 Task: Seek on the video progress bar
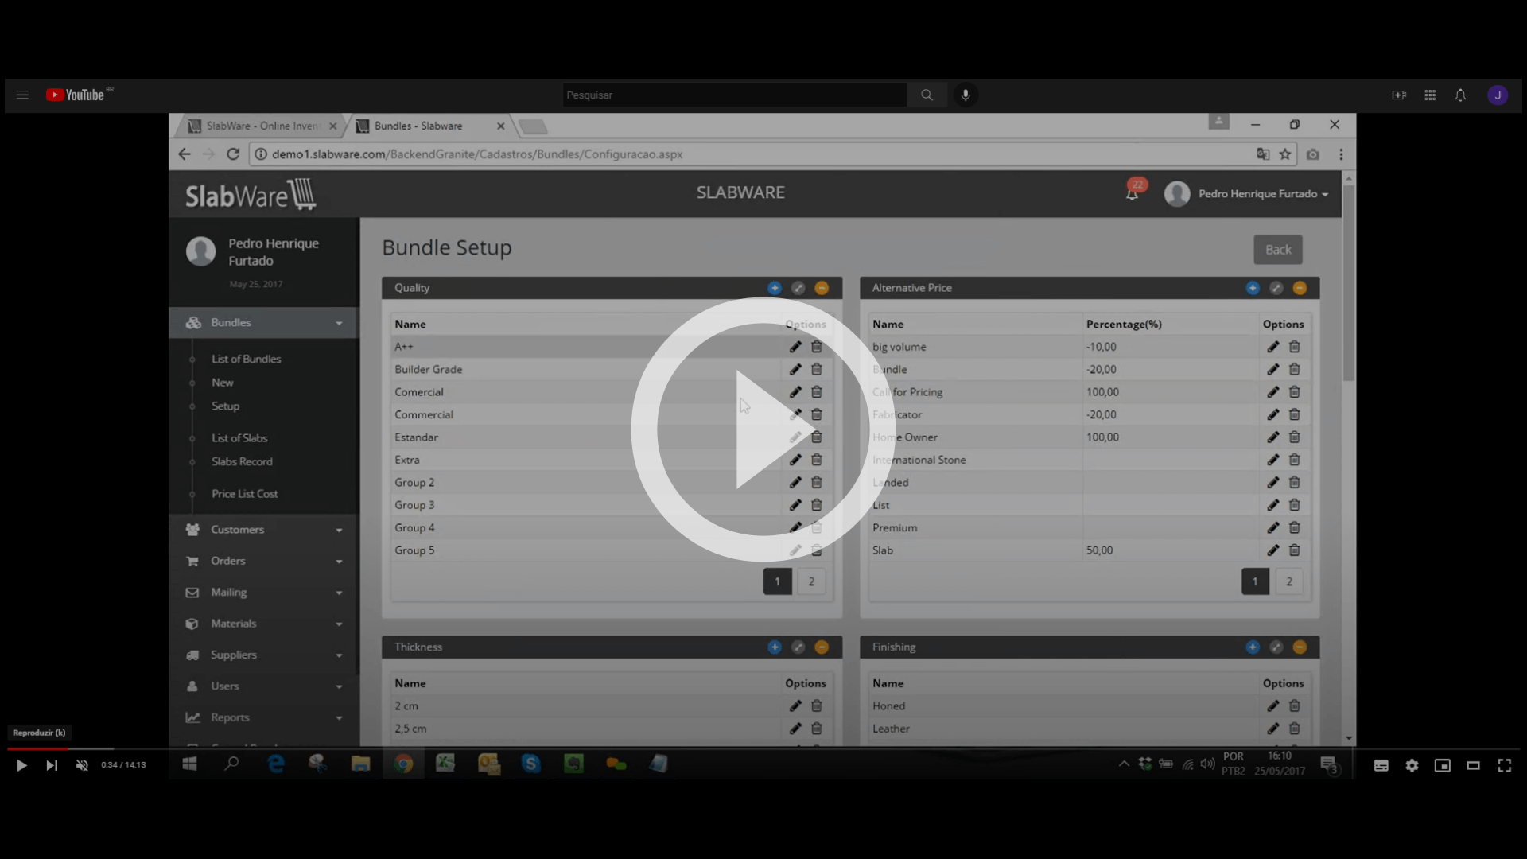[763, 748]
